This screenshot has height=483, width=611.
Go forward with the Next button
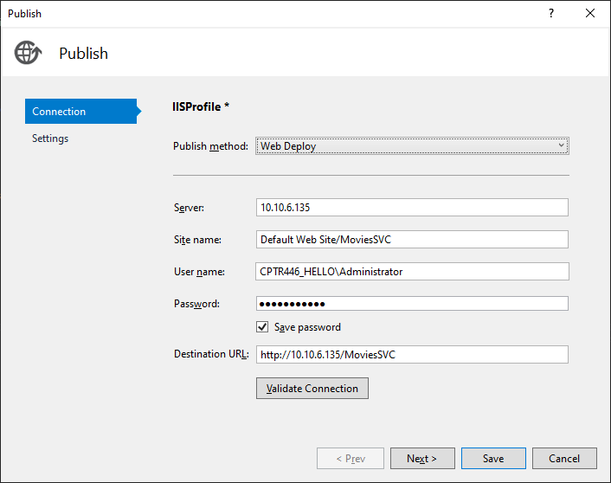[x=421, y=458]
